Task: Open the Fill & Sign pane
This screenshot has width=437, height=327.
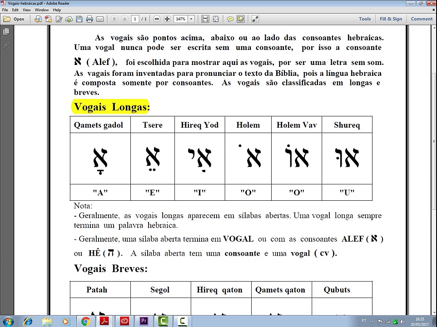Action: 391,19
